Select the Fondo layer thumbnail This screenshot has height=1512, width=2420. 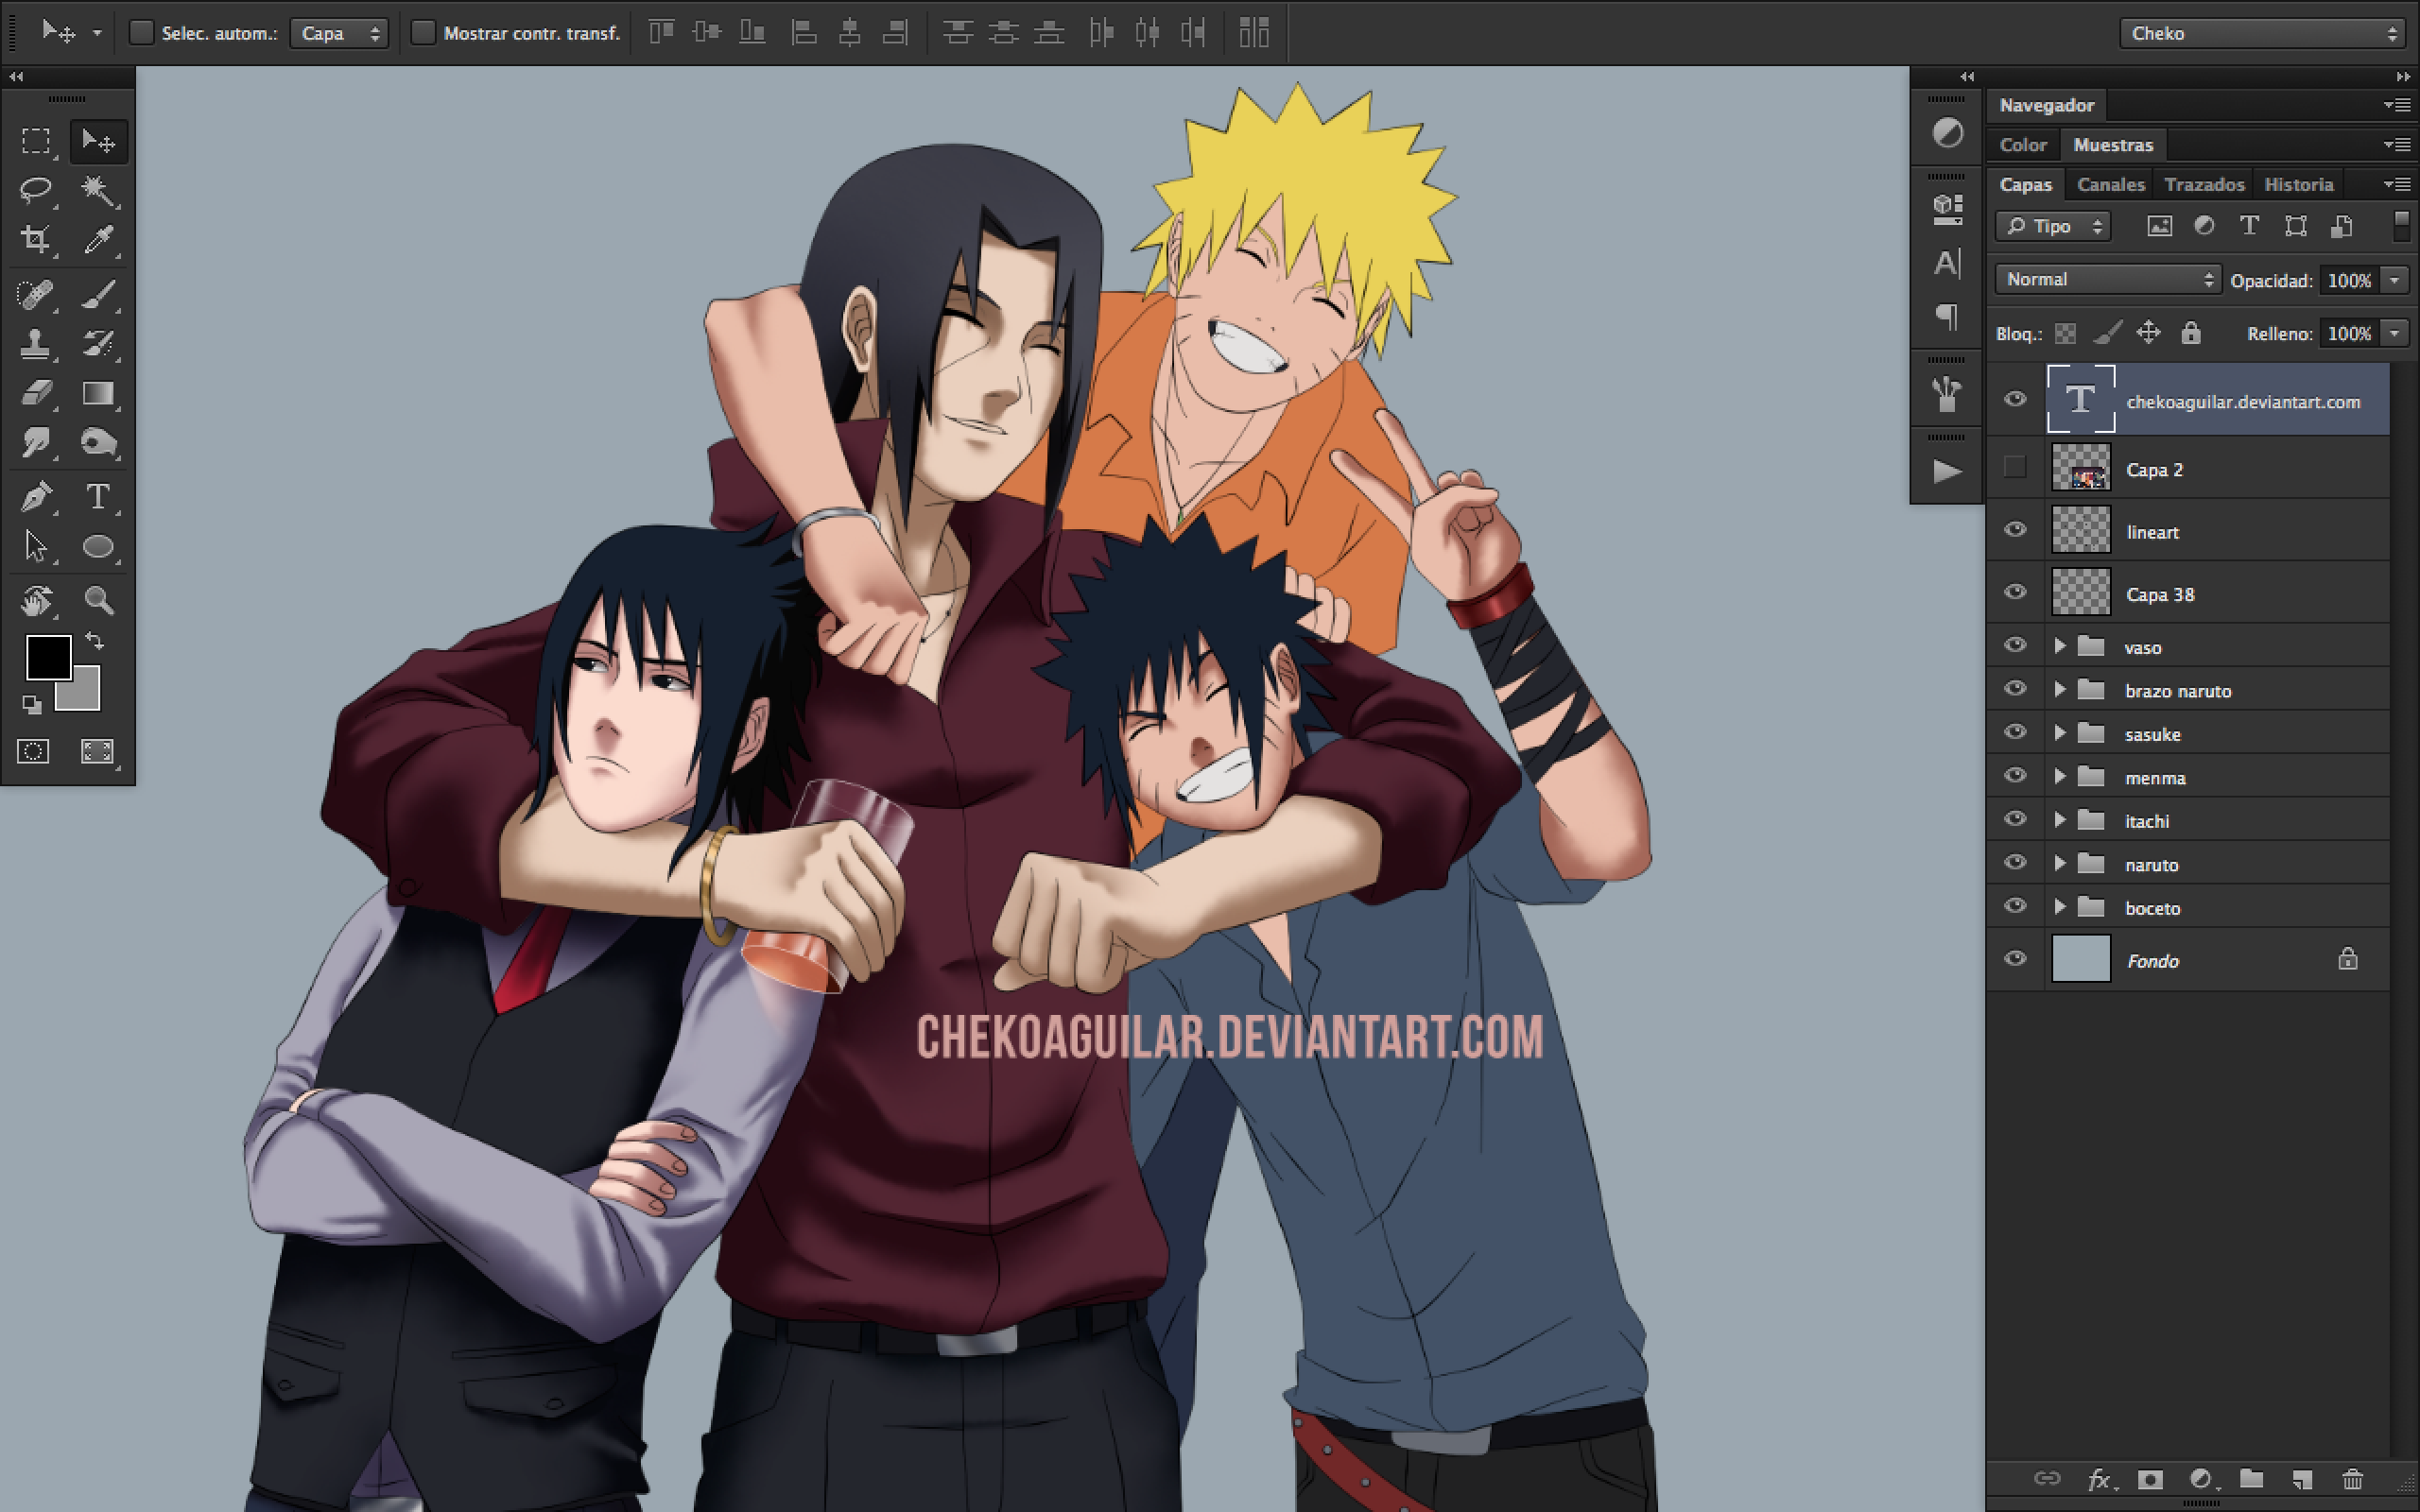coord(2081,959)
